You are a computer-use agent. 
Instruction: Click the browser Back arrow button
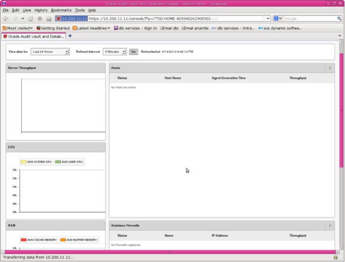[6, 19]
